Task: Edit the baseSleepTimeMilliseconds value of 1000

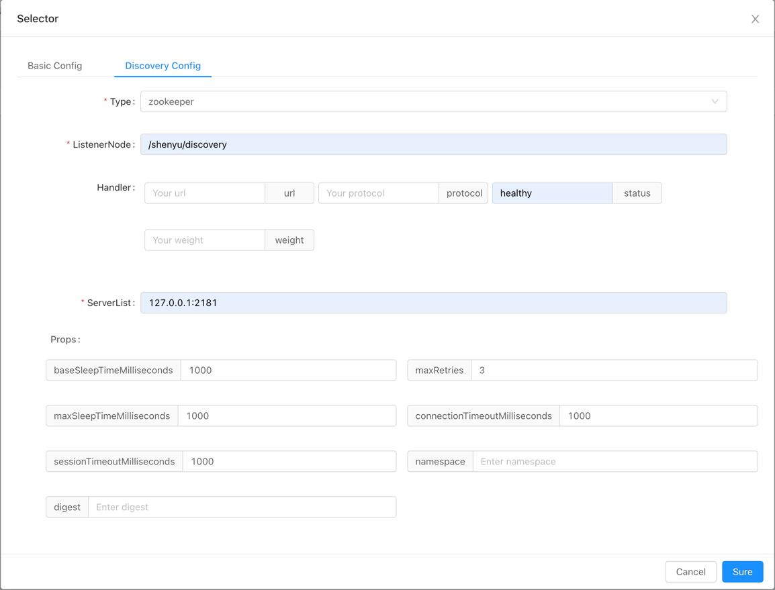Action: click(289, 370)
